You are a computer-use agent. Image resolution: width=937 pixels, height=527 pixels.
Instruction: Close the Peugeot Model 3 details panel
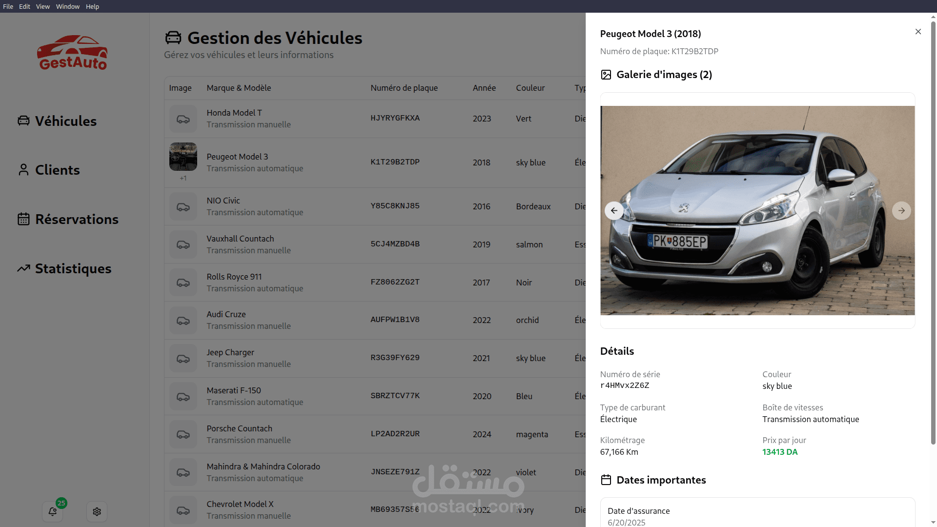coord(918,32)
